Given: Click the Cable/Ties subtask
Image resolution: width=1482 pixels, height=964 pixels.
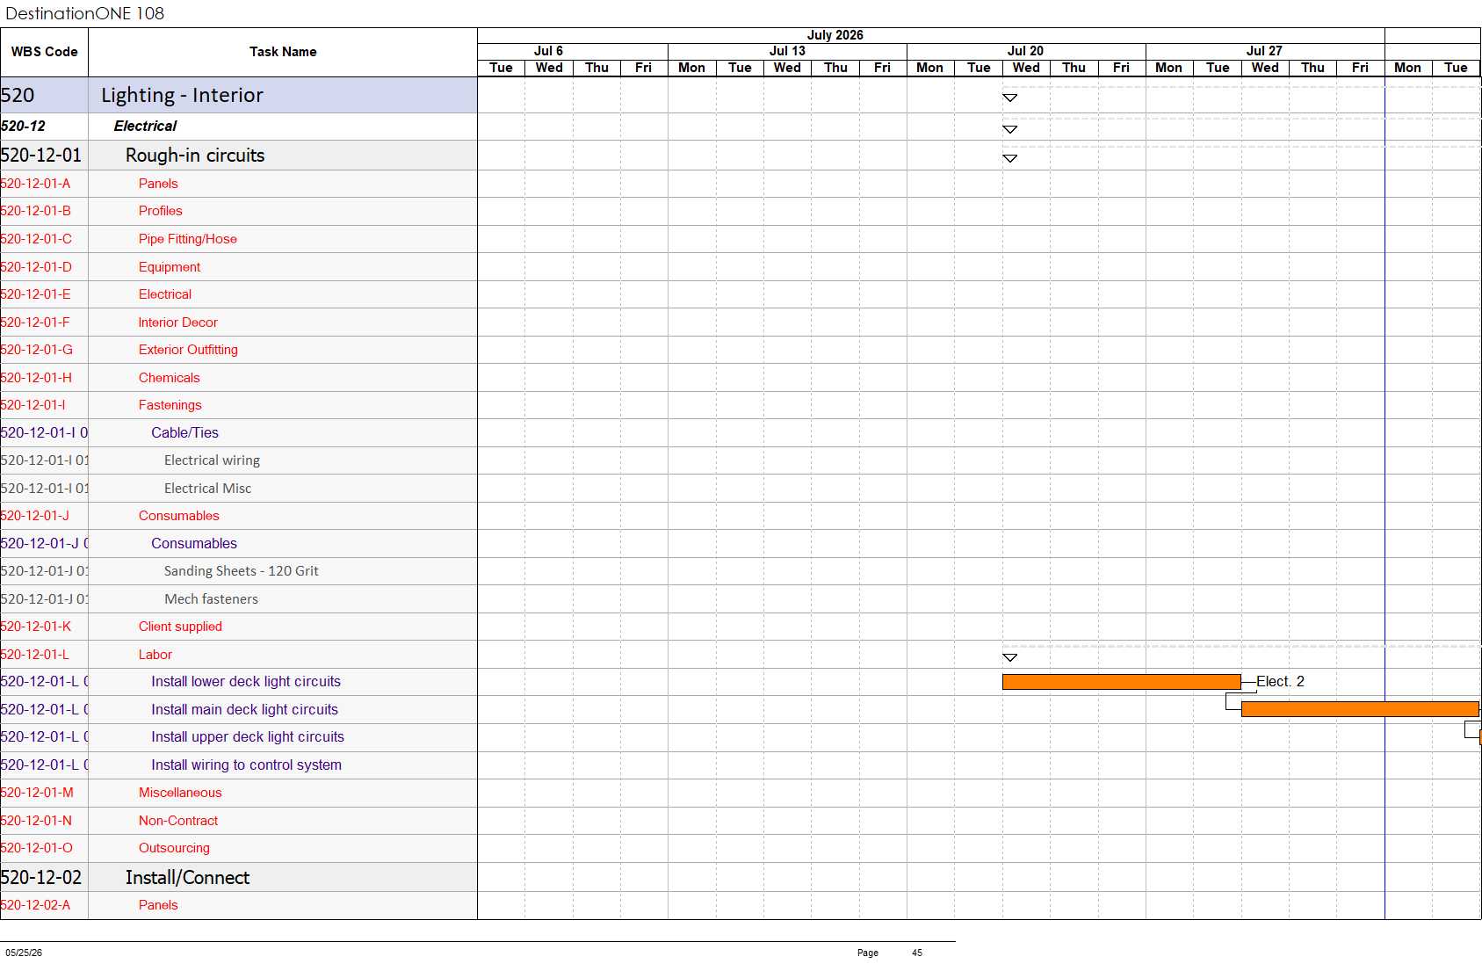Looking at the screenshot, I should 184,432.
